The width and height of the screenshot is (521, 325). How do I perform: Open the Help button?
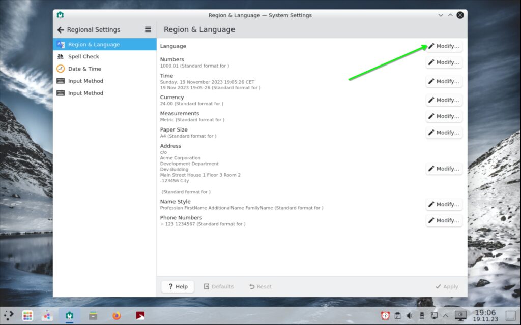coord(178,286)
